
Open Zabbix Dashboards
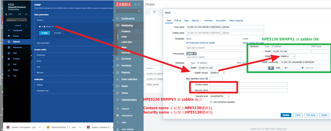click(128, 18)
